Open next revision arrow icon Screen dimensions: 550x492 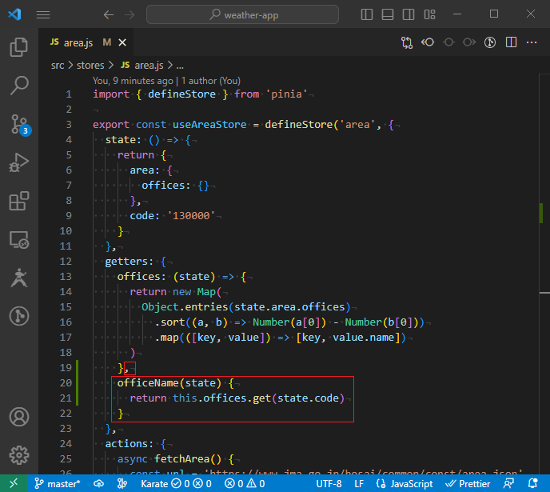click(469, 43)
